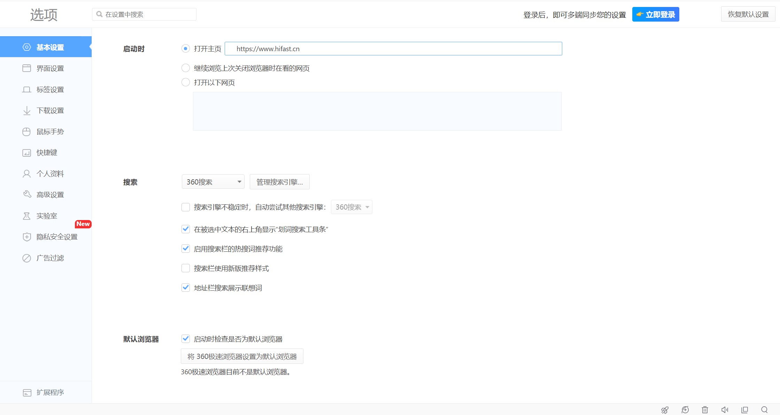This screenshot has height=415, width=780.
Task: Click the 立即登录 login button
Action: click(655, 14)
